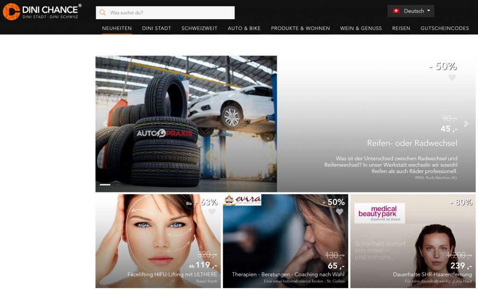Click the evira logo badge
This screenshot has width=478, height=289.
point(242,200)
